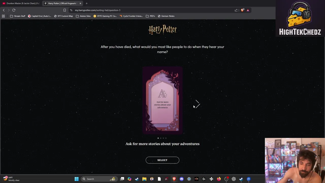Open the weather widget showing 54°F
Viewport: 325px width, 183px height.
pyautogui.click(x=11, y=179)
